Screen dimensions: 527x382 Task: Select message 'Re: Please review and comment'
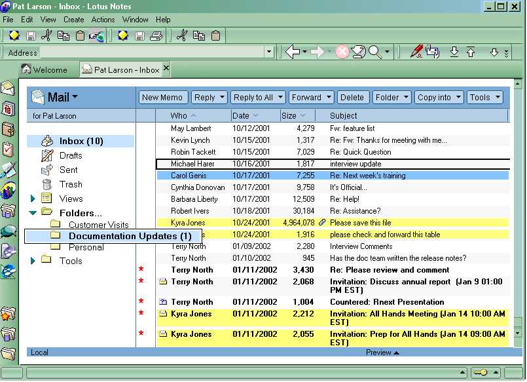tap(333, 270)
